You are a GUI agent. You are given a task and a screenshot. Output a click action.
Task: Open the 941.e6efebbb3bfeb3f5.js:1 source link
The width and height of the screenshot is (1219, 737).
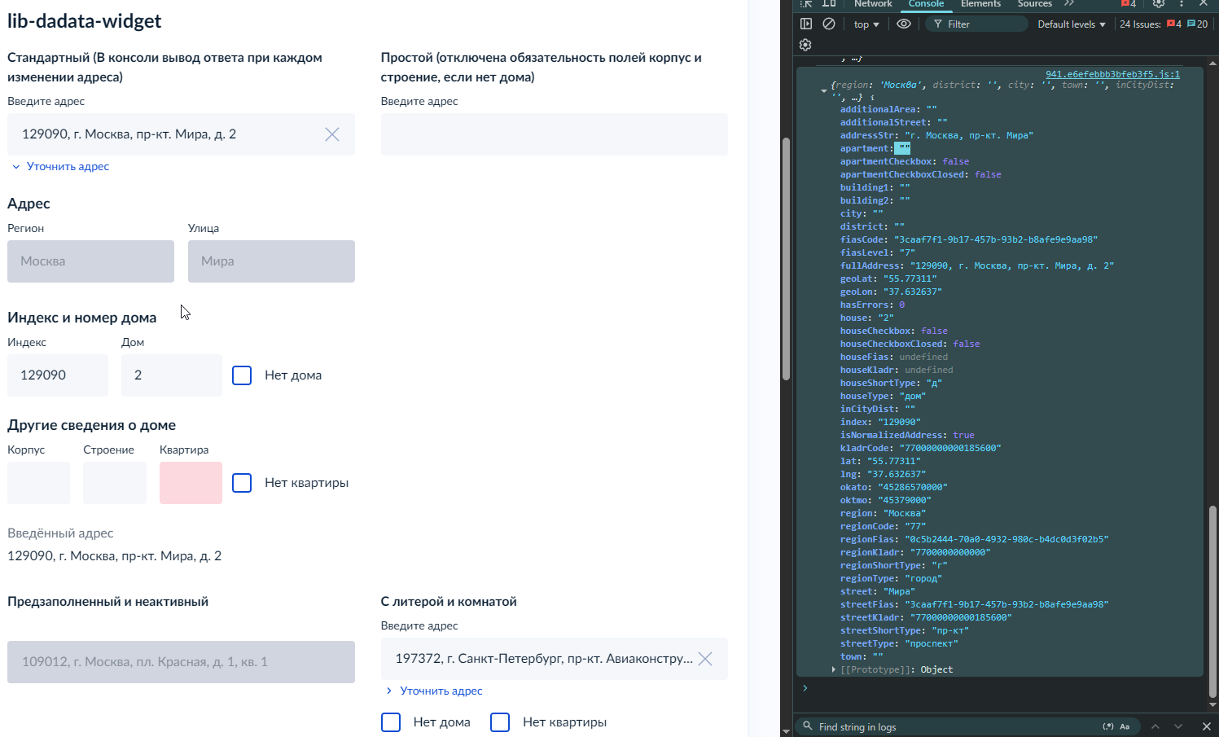point(1112,74)
